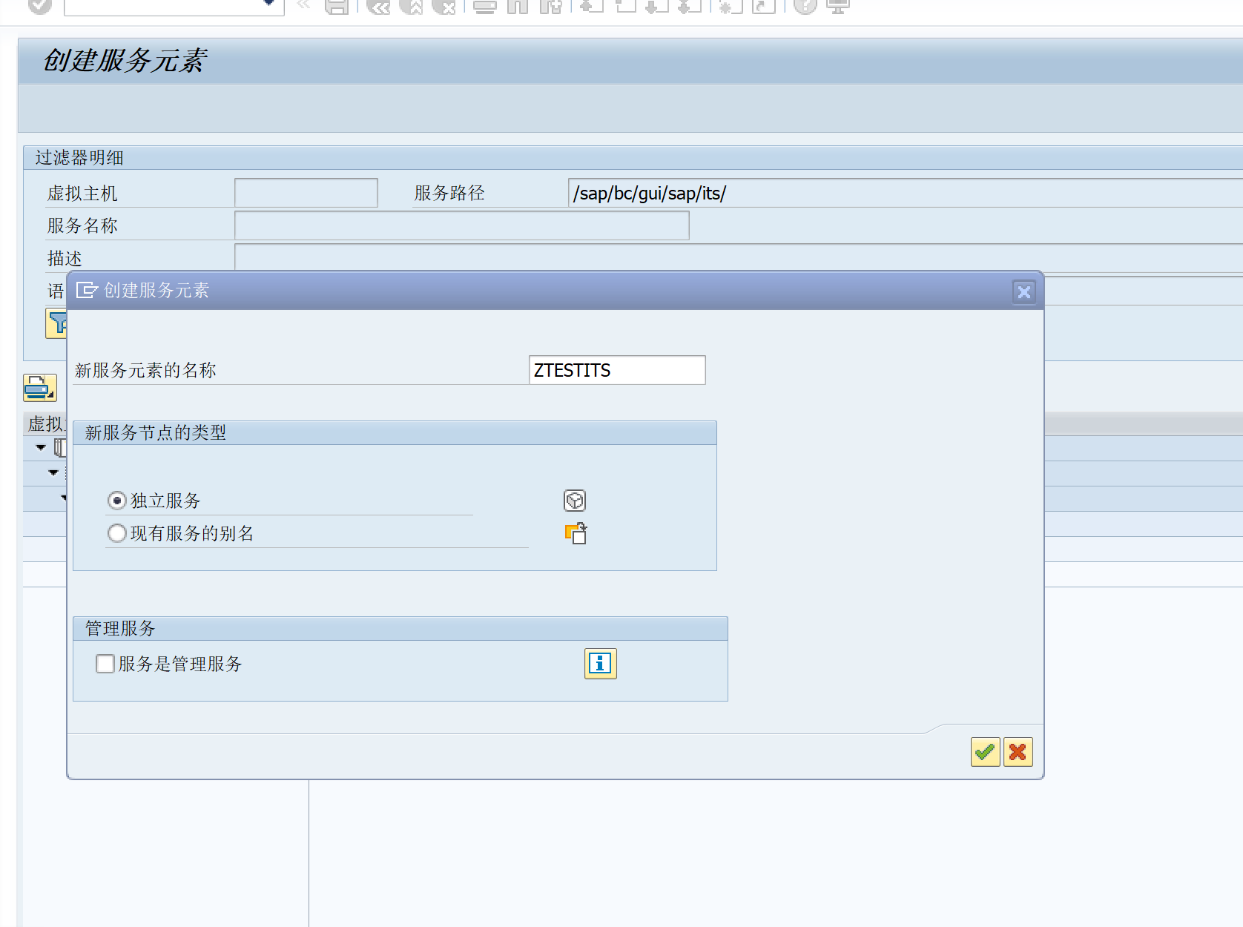Image resolution: width=1243 pixels, height=927 pixels.
Task: Collapse the top virtual host tree node
Action: (41, 447)
